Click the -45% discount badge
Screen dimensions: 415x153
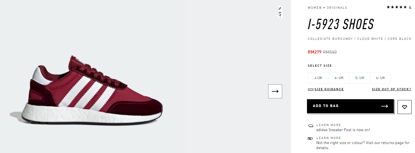(280, 12)
